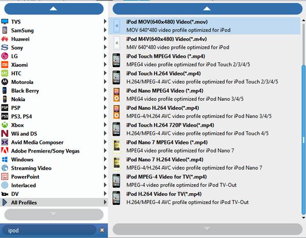The image size is (306, 238).
Task: Select iPod Nano H.264 Video(*.mp4) profile
Action: click(205, 112)
